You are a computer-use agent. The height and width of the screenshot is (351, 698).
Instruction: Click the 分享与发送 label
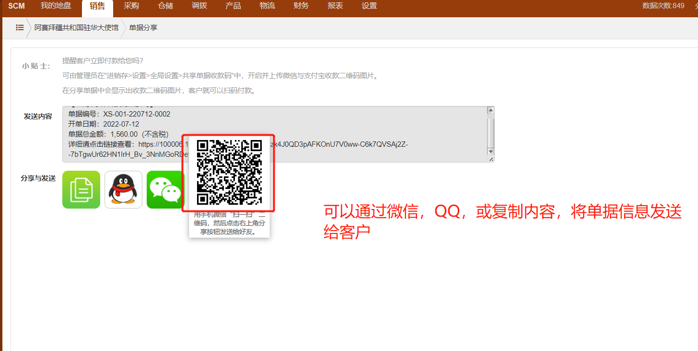click(x=38, y=178)
